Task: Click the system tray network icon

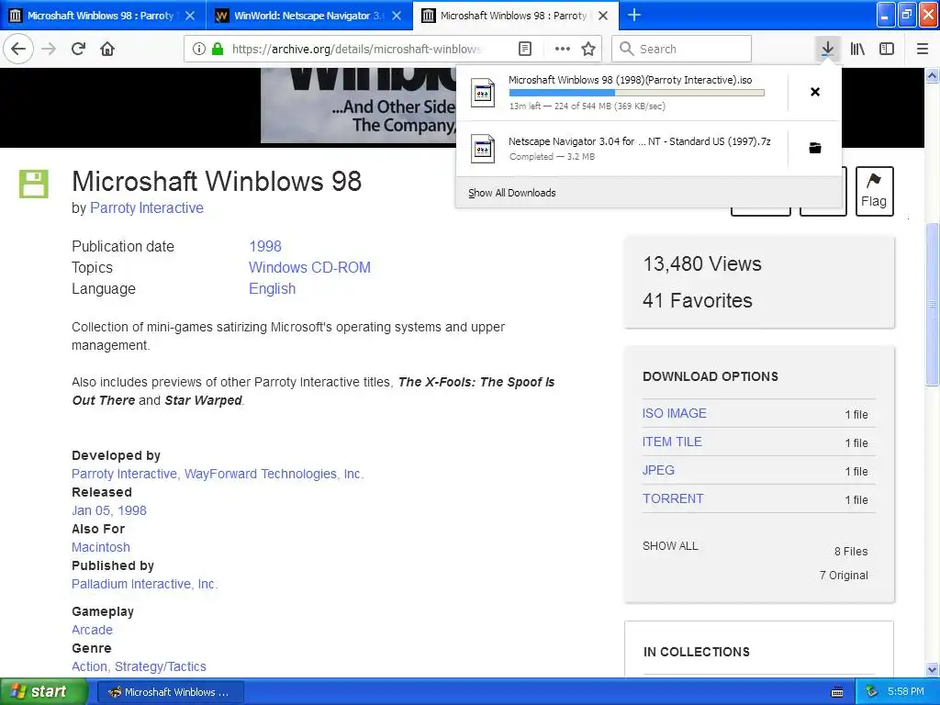Action: (x=872, y=692)
